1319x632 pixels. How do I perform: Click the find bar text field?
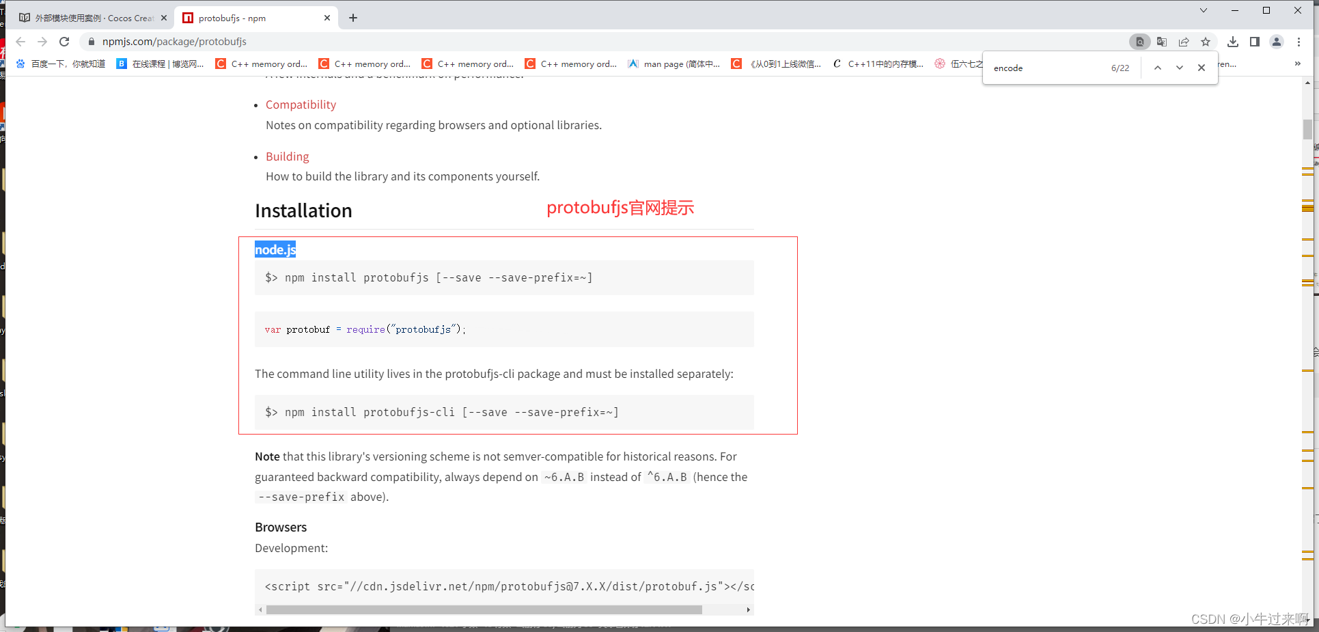coord(1049,68)
